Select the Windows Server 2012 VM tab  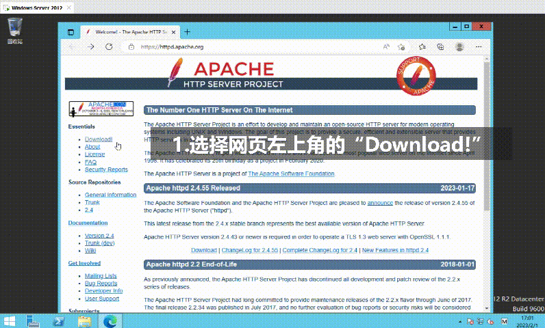[x=36, y=8]
